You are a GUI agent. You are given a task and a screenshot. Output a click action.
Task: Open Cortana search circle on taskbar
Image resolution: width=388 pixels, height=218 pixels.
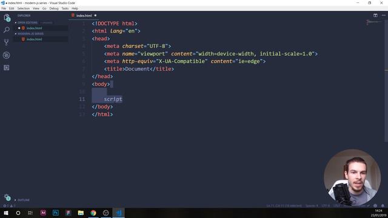18,213
